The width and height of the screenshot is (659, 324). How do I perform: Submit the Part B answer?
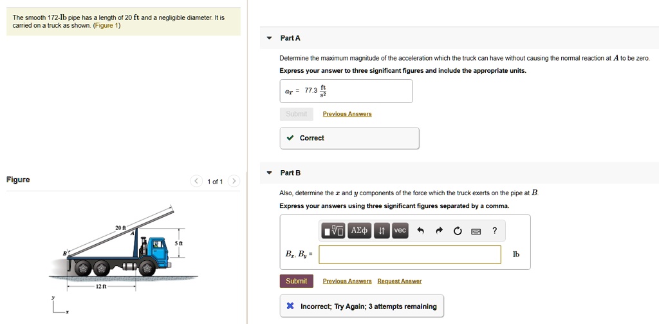point(296,281)
